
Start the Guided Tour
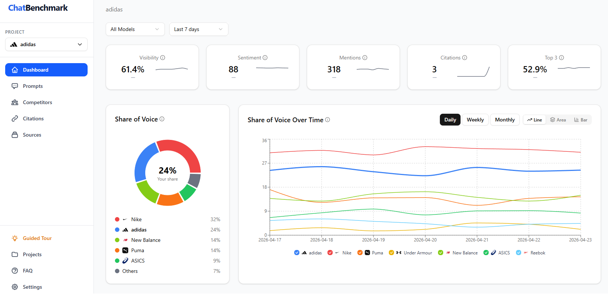pos(46,238)
